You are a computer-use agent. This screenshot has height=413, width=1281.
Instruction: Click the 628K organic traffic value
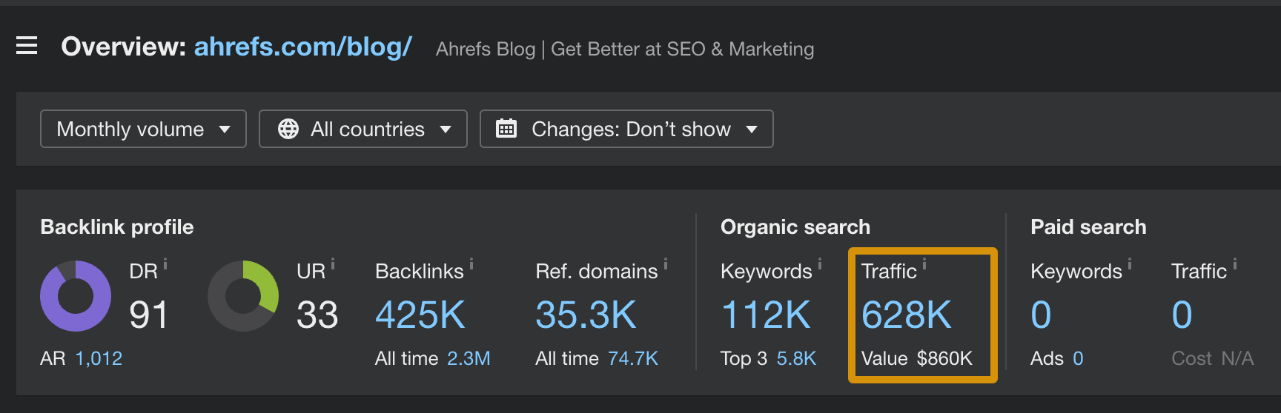tap(906, 315)
